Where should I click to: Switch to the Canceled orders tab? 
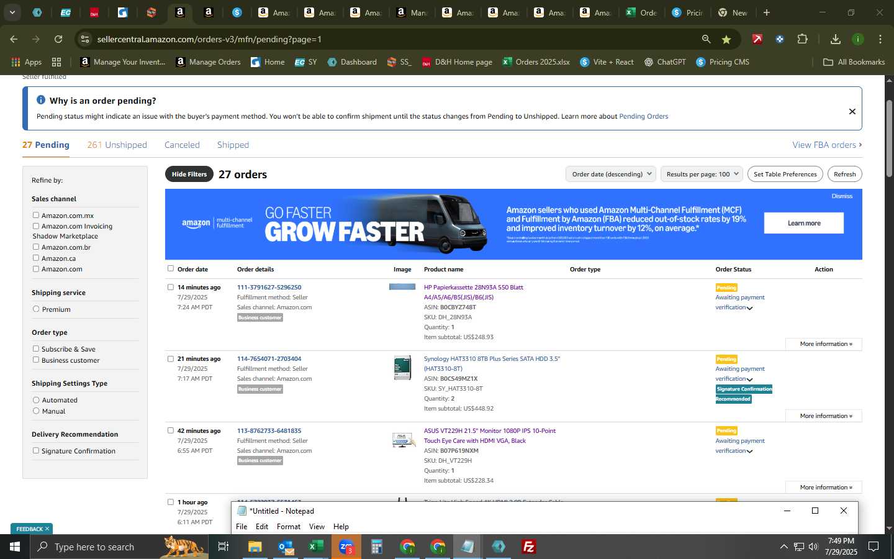(182, 145)
